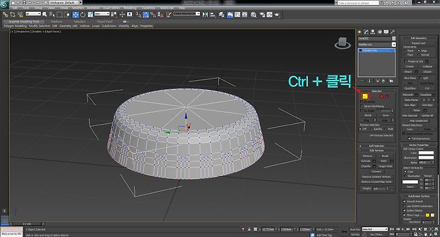
Task: Open the vertex Color swatch
Action: tap(426, 153)
